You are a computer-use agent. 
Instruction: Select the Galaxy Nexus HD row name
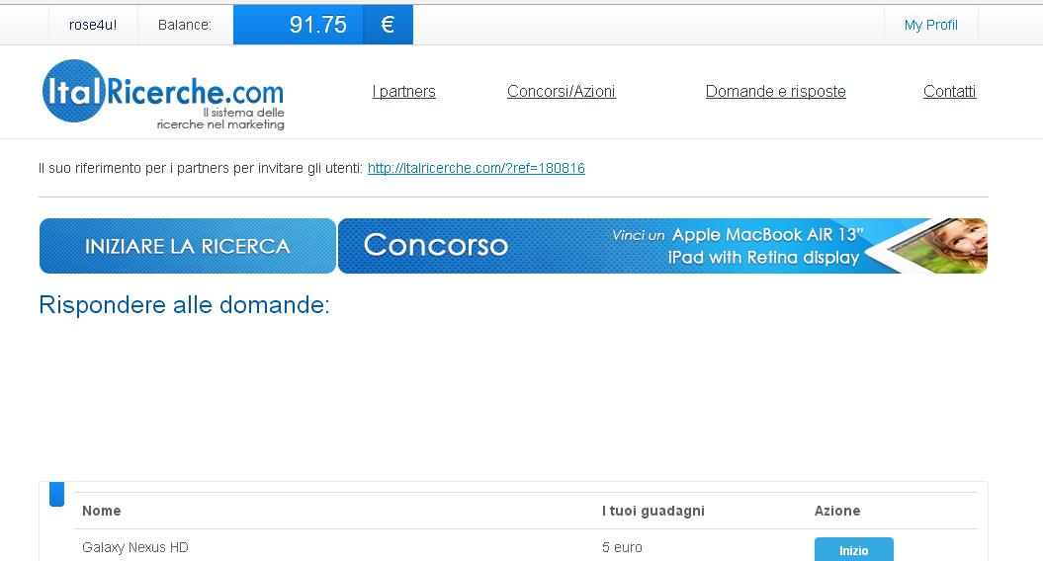tap(135, 547)
